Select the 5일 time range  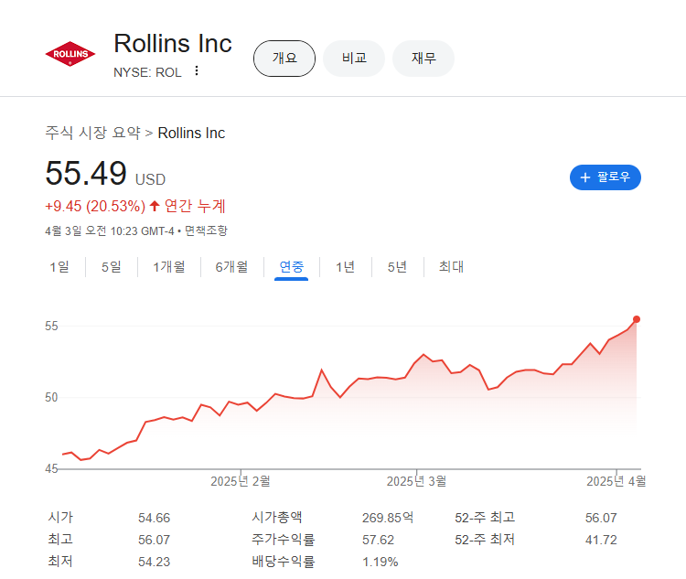coord(111,267)
